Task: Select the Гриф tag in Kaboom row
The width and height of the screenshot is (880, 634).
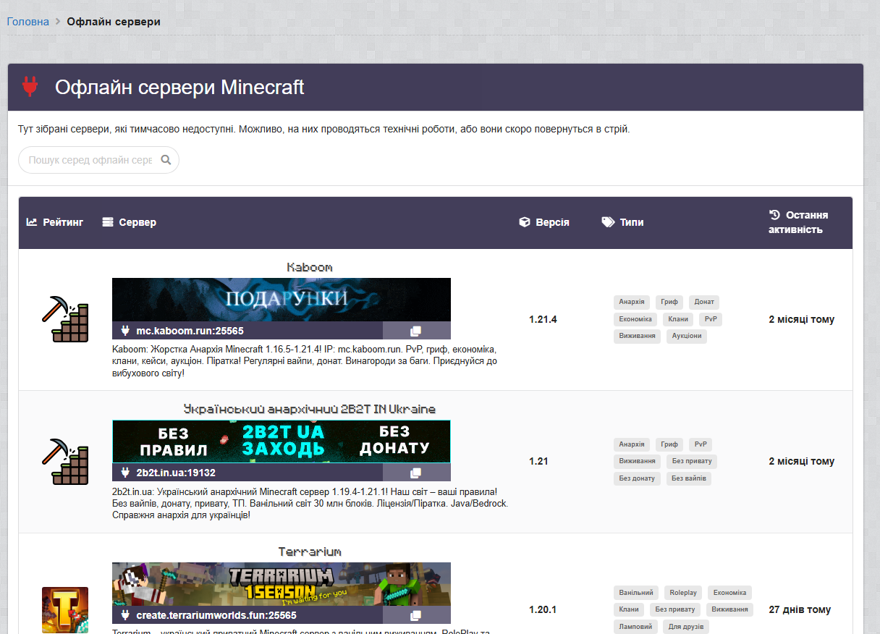Action: 669,302
